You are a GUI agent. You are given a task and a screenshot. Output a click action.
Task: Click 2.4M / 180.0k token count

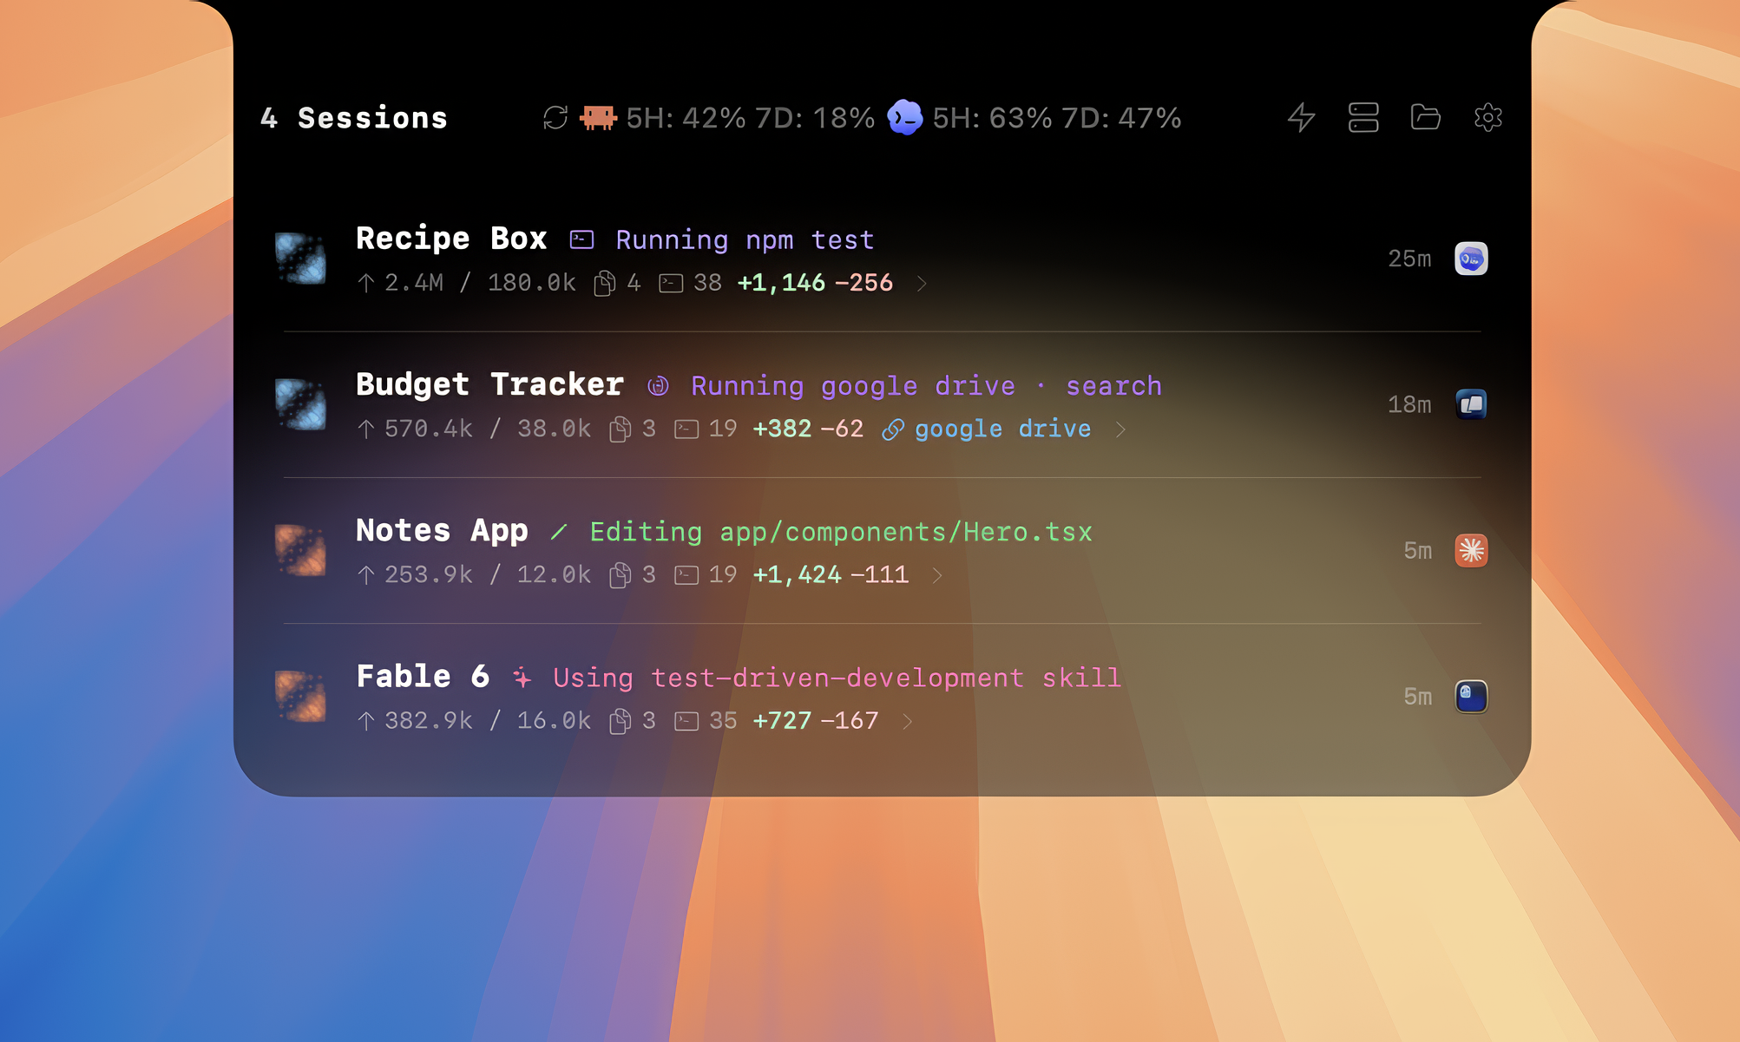480,283
